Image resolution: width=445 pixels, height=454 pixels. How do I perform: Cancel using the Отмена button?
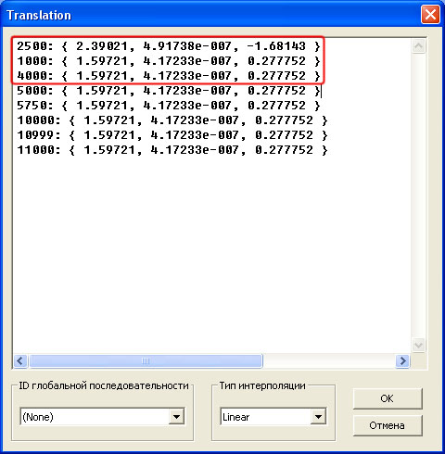pyautogui.click(x=388, y=425)
